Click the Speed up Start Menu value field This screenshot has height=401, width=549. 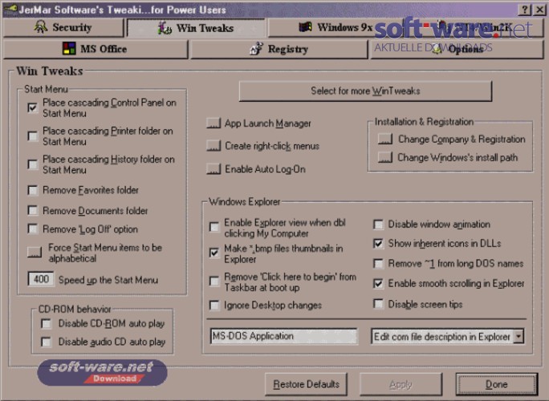[x=41, y=279]
